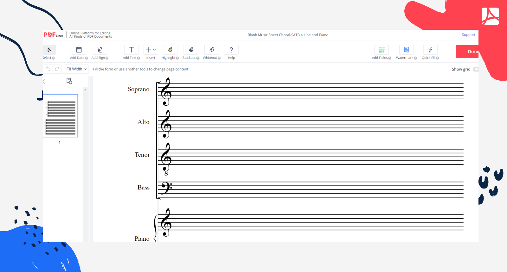Click the Add Date calendar icon
Screen dimensions: 507x272
pyautogui.click(x=79, y=50)
